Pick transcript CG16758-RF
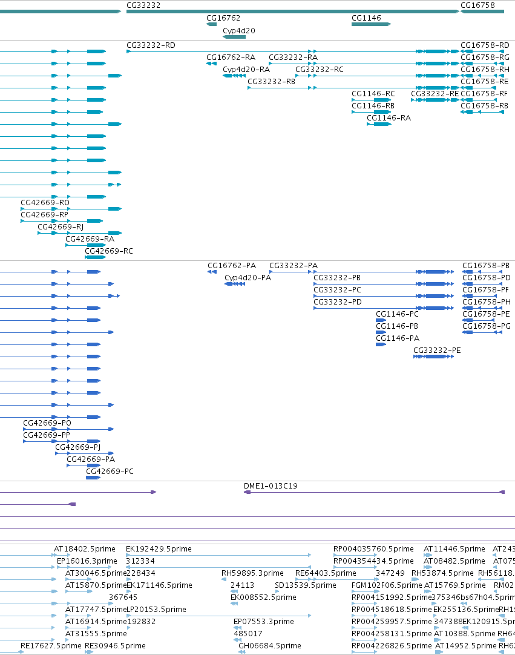This screenshot has height=655, width=515. click(484, 94)
